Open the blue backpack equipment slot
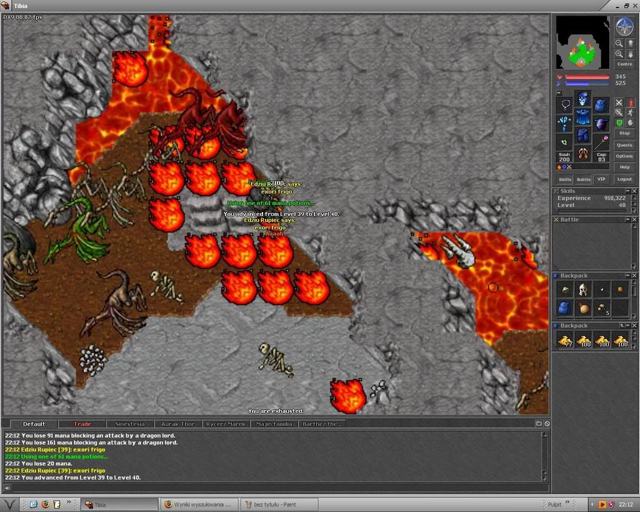Image resolution: width=640 pixels, height=512 pixels. [x=601, y=105]
